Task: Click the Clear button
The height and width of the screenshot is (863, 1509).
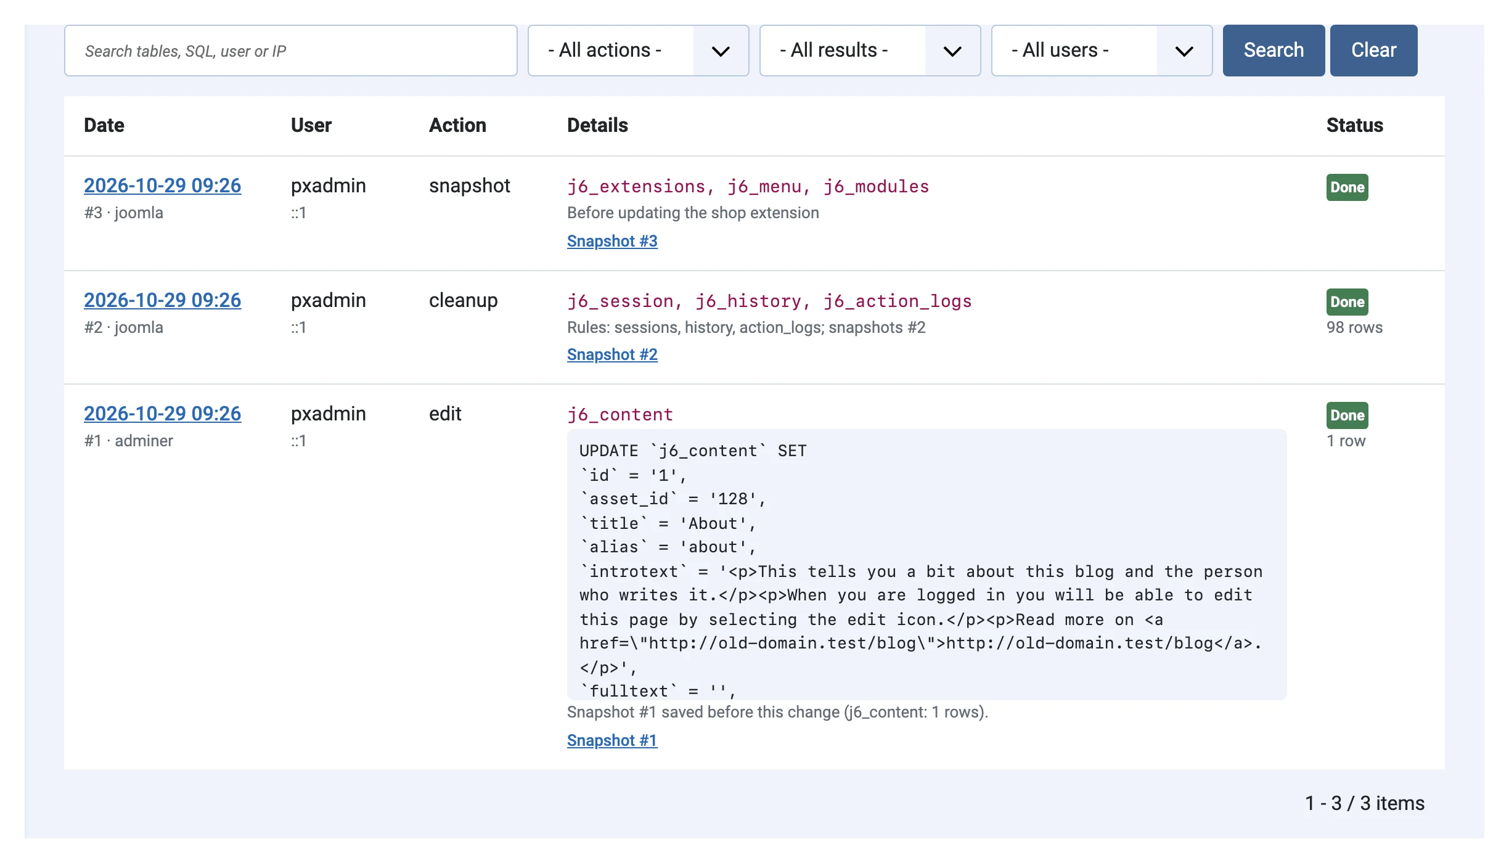Action: click(x=1373, y=51)
